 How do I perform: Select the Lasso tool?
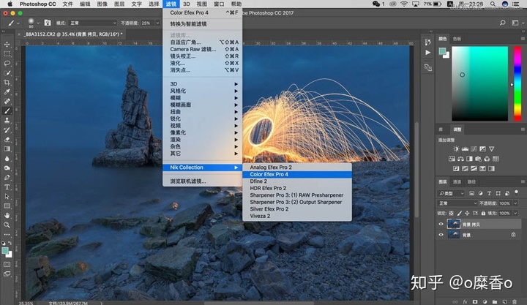point(7,63)
